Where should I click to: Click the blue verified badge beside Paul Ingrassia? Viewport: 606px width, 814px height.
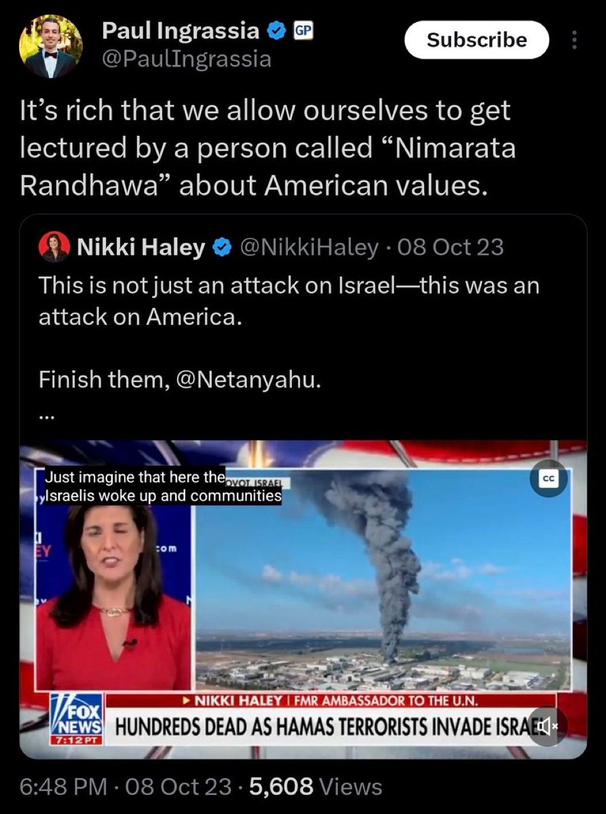[277, 30]
